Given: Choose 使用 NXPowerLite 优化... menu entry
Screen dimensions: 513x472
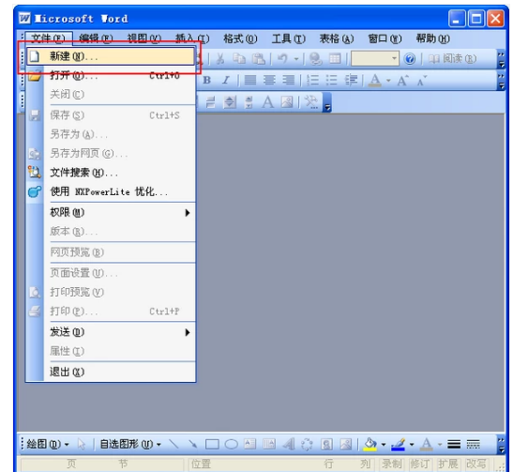Looking at the screenshot, I should coord(111,191).
